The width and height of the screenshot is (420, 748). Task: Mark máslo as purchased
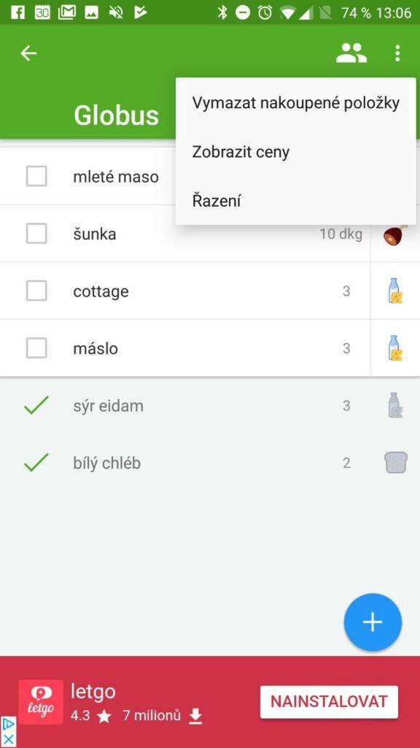(36, 348)
